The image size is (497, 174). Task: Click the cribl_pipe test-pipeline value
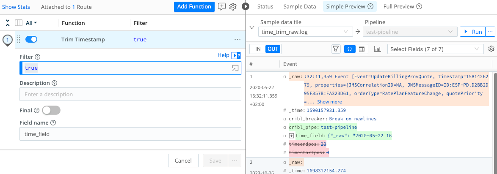click(x=339, y=127)
